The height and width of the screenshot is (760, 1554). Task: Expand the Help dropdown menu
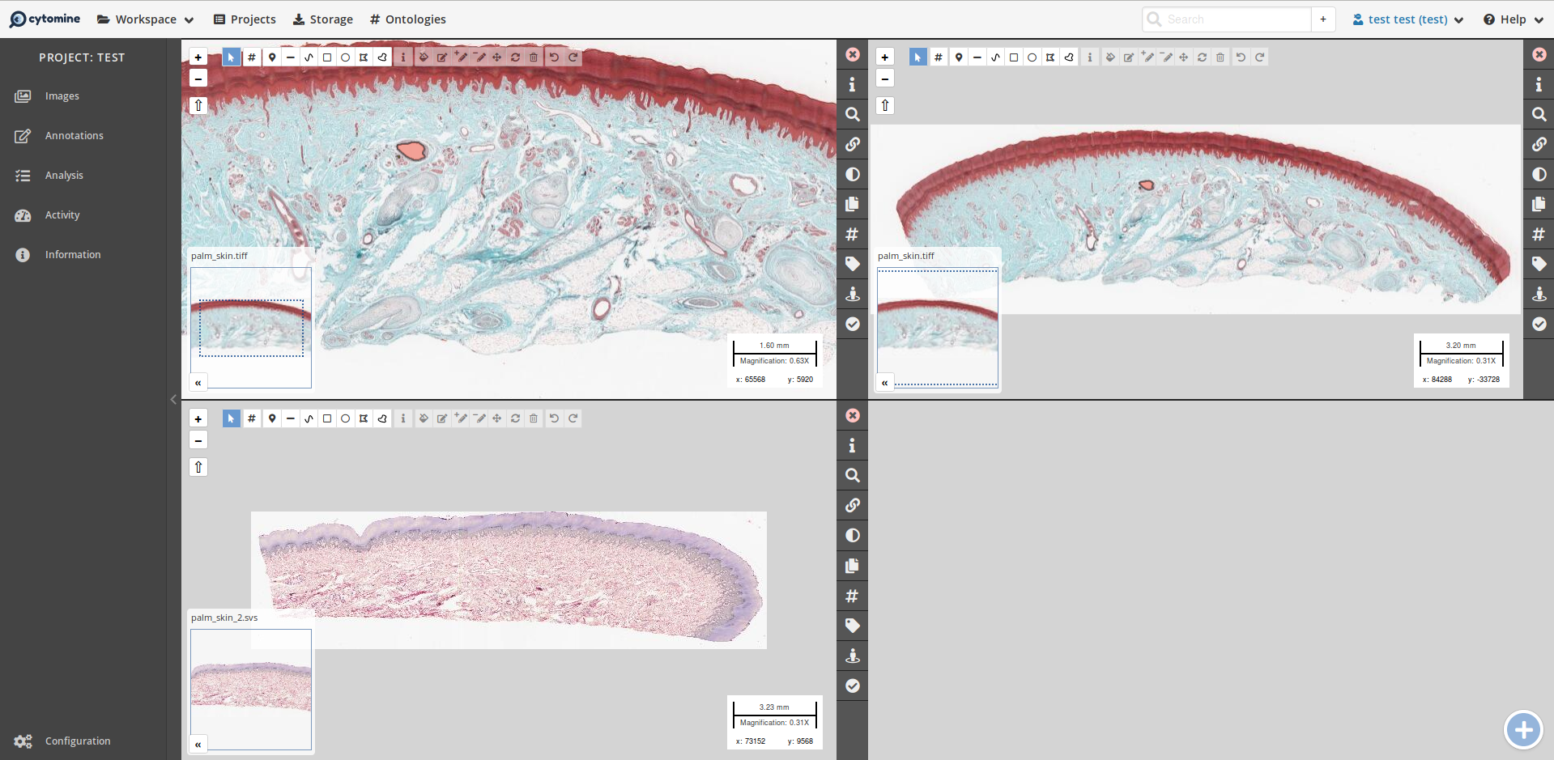click(x=1513, y=19)
